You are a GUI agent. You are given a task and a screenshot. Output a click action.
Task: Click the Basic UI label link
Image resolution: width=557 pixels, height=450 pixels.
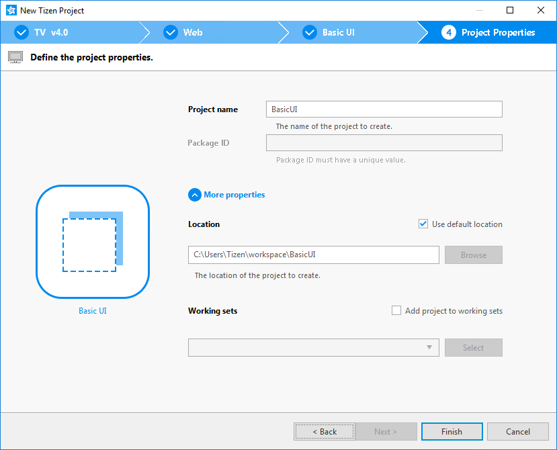pyautogui.click(x=93, y=311)
